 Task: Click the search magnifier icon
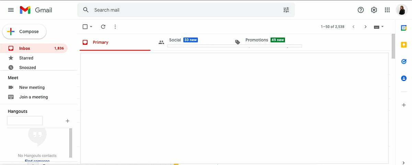coord(86,10)
